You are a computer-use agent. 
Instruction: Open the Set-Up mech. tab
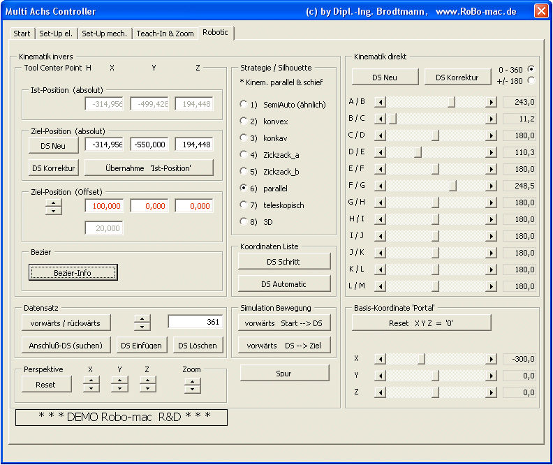(104, 34)
